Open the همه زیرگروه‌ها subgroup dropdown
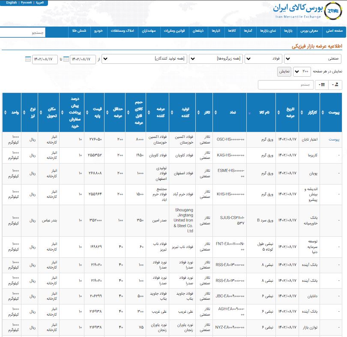This screenshot has width=347, height=337. [x=216, y=59]
